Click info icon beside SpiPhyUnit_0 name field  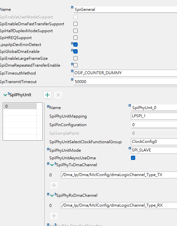click(x=130, y=105)
